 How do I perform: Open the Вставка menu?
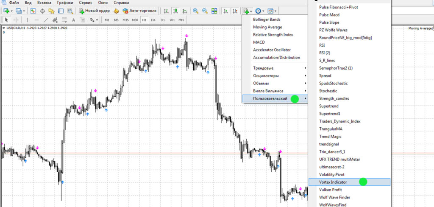44,3
